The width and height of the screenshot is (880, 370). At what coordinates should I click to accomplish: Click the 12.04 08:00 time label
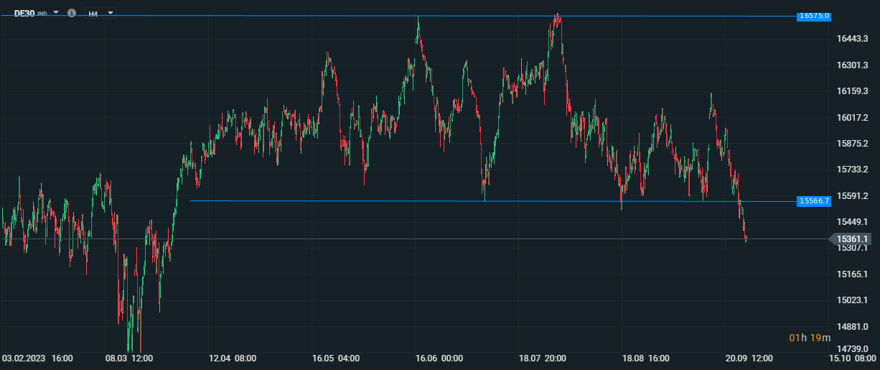[x=233, y=358]
